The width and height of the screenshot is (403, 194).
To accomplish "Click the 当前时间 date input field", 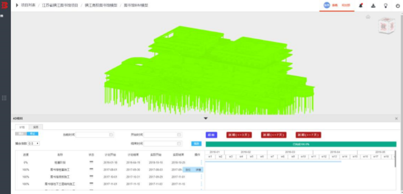I will point(95,135).
